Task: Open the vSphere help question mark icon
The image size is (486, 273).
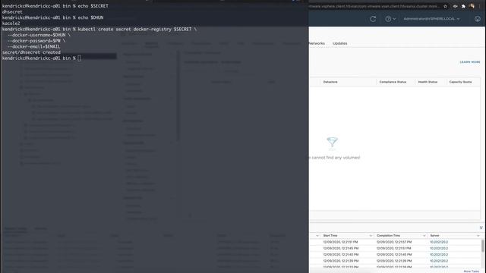Action: (x=388, y=19)
